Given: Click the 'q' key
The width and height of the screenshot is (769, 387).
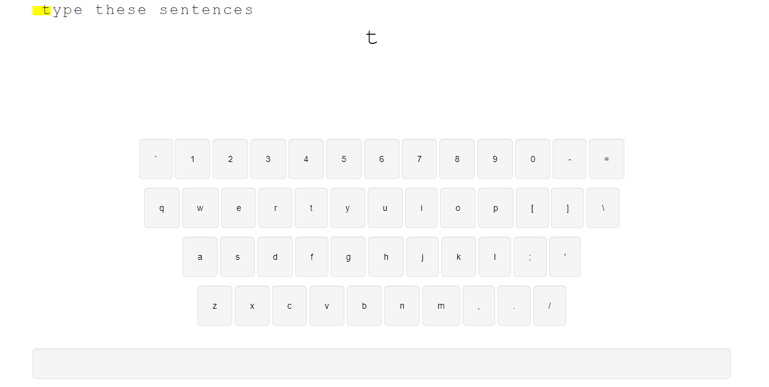Looking at the screenshot, I should pyautogui.click(x=162, y=208).
